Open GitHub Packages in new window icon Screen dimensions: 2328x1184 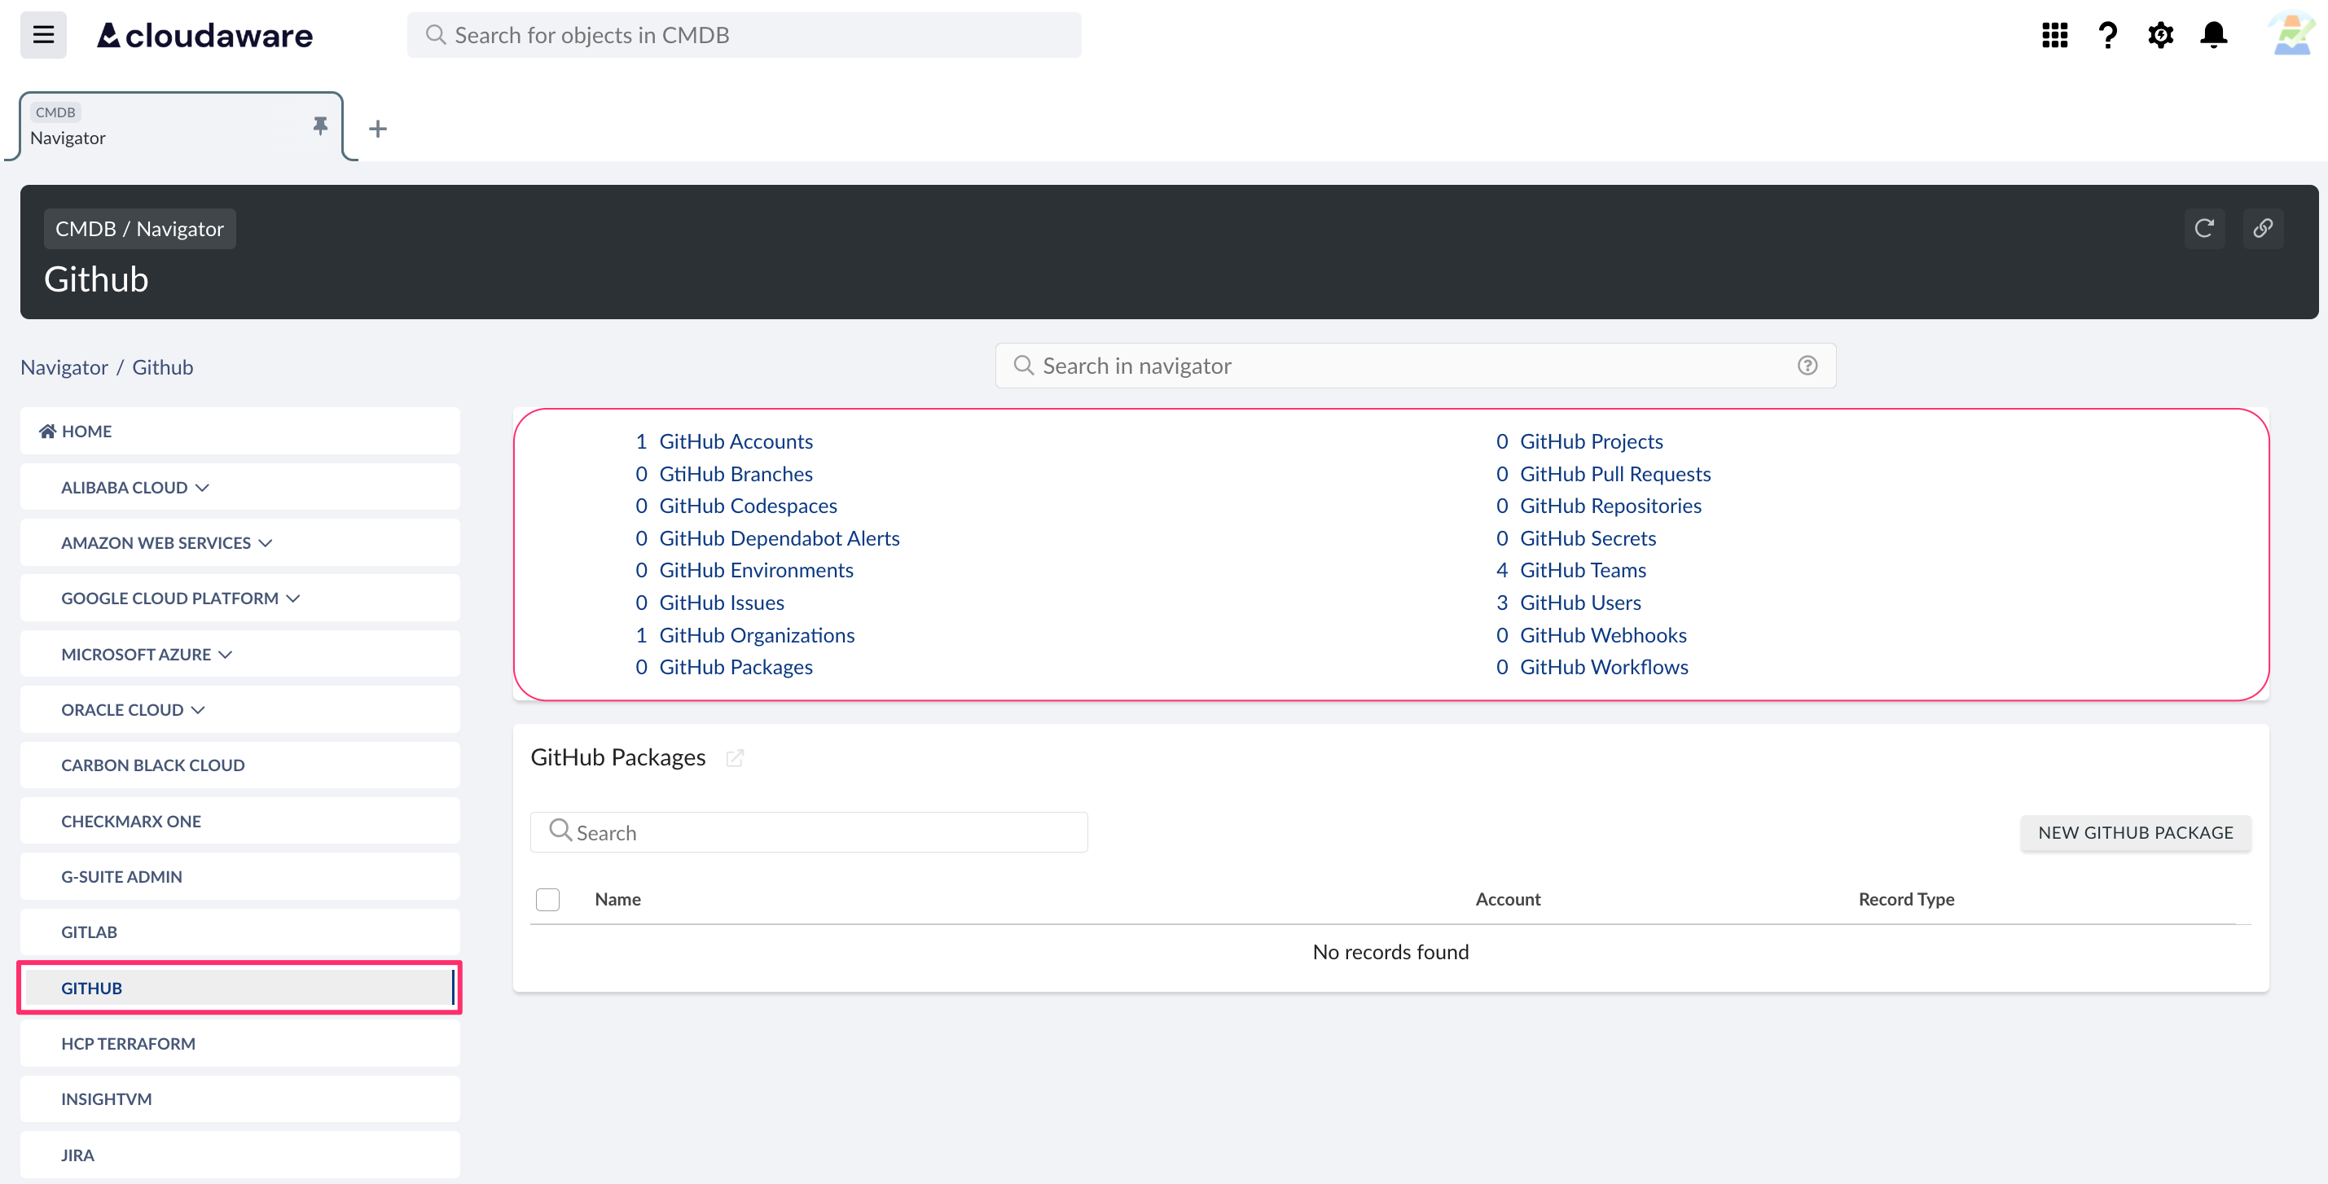[x=735, y=758]
